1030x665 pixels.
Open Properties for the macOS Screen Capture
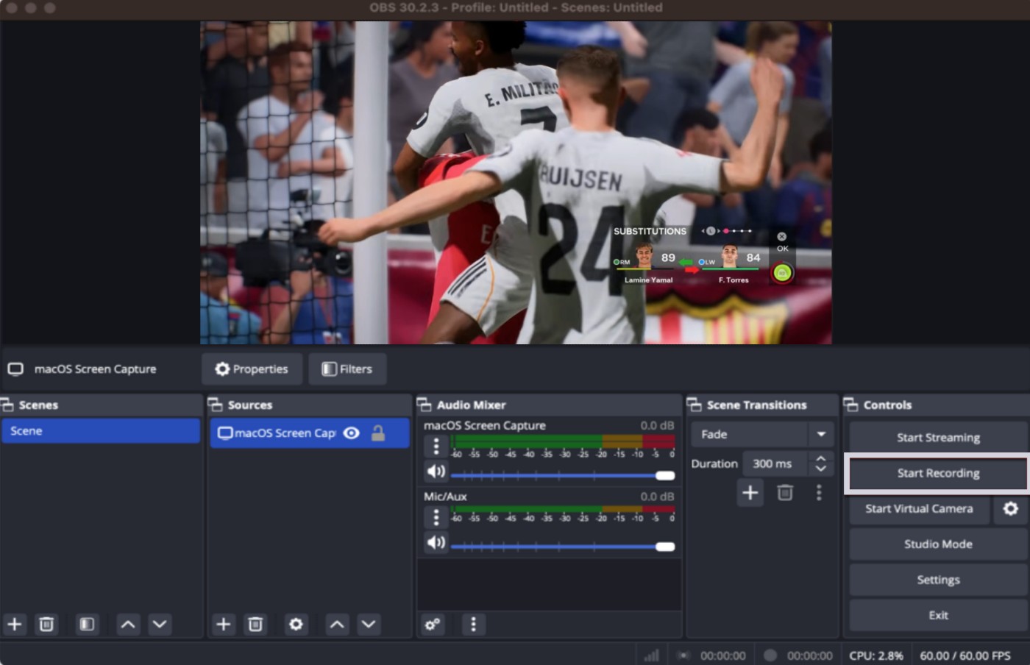click(x=252, y=369)
